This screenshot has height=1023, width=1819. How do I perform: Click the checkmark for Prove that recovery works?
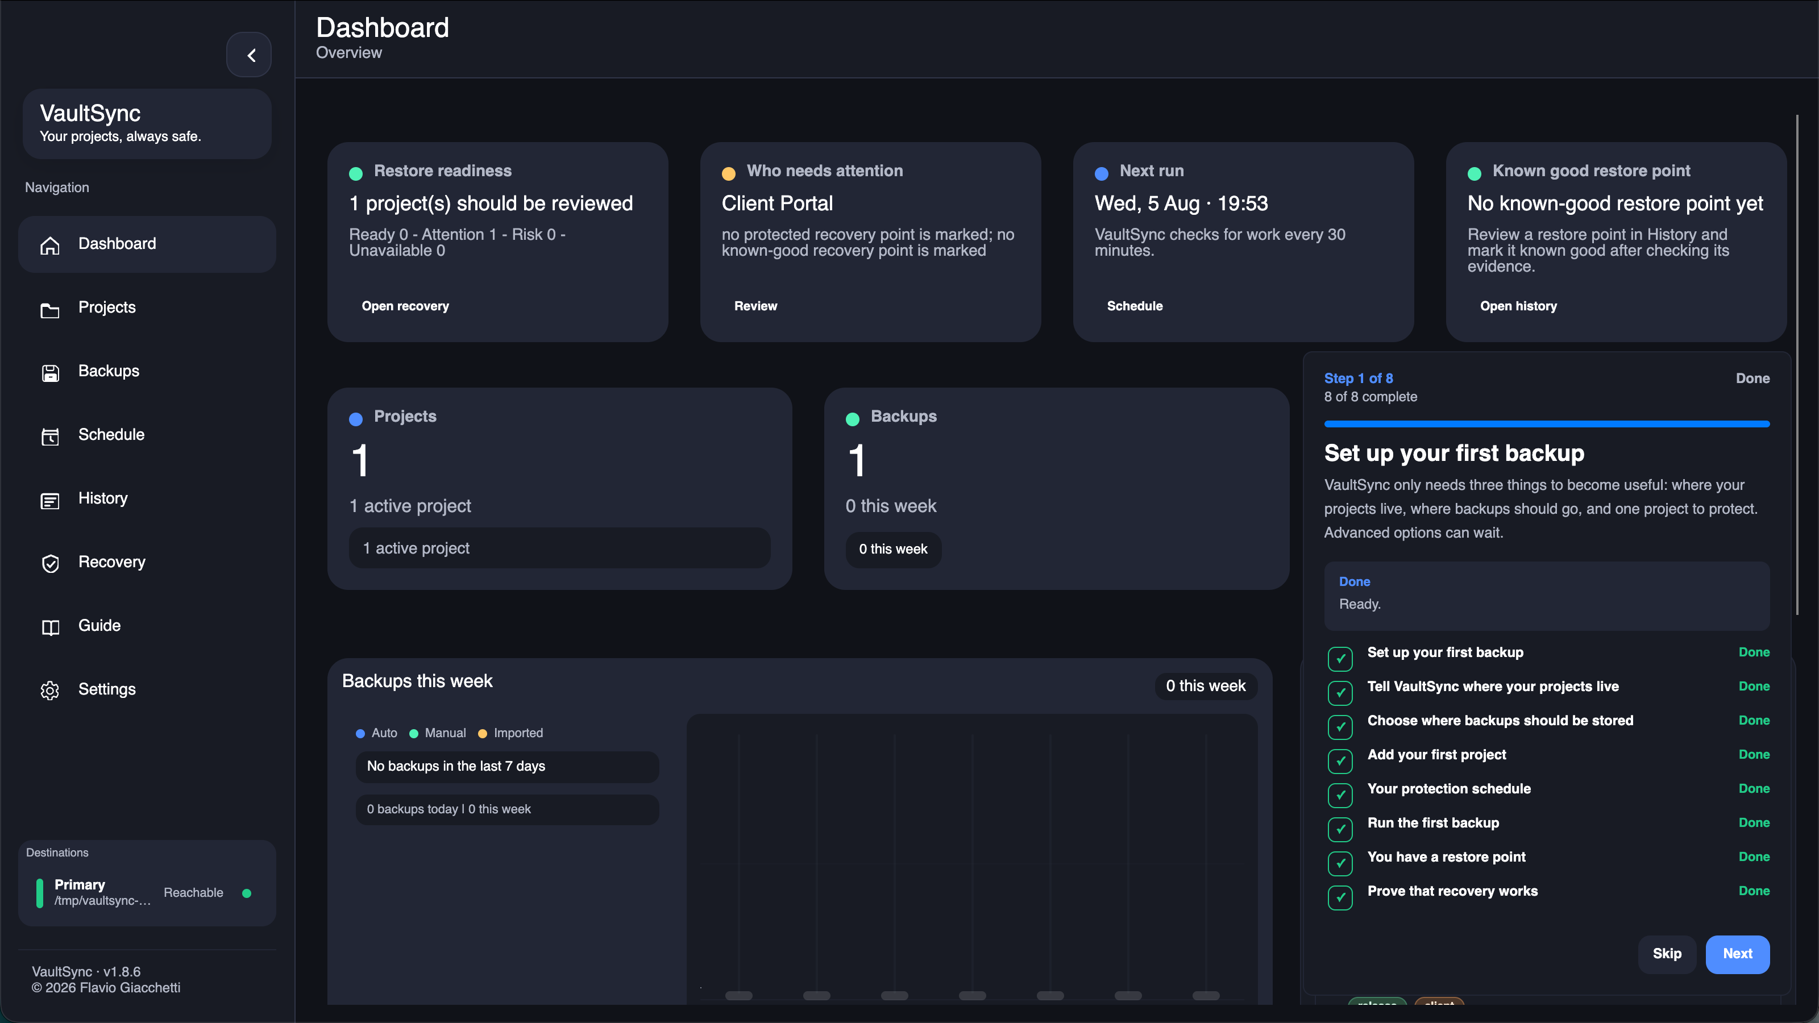(x=1340, y=897)
